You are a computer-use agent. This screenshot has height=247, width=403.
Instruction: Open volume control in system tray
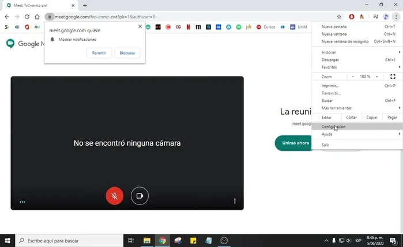coord(349,241)
